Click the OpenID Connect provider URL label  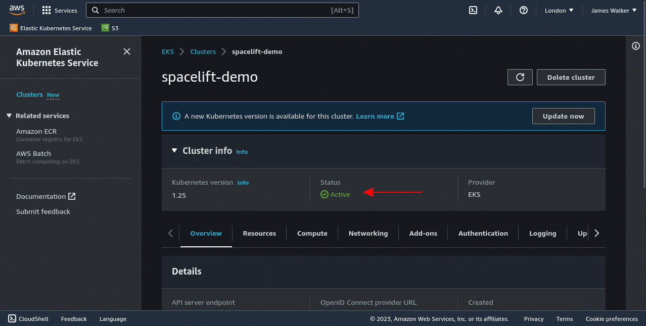coord(368,302)
